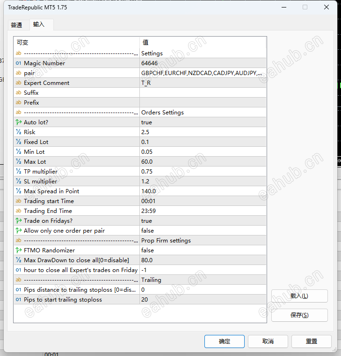The image size is (341, 356).
Task: Toggle the FTMO Randomizer false value
Action: 203,250
